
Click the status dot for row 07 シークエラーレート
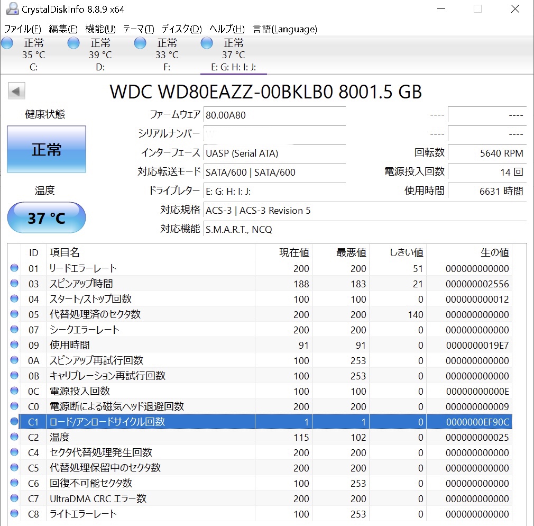(x=14, y=329)
